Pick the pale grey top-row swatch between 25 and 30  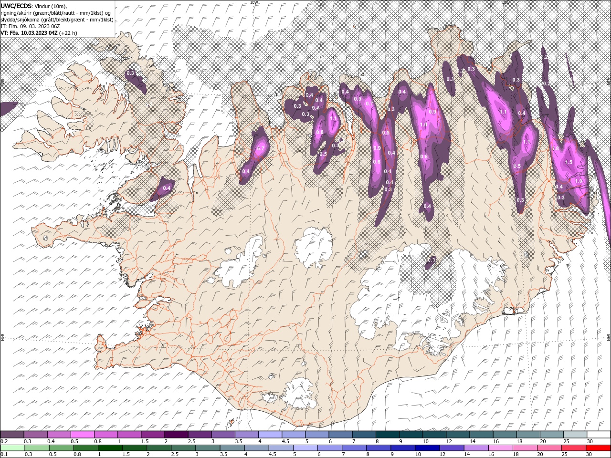pyautogui.click(x=575, y=435)
